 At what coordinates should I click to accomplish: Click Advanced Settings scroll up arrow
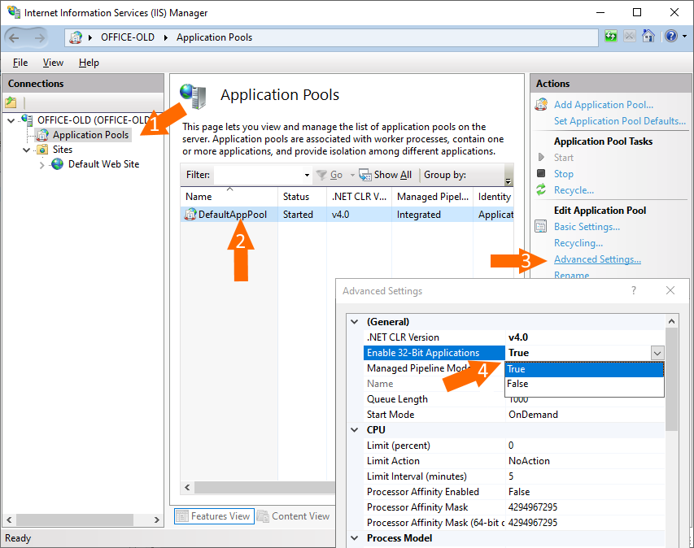[671, 321]
